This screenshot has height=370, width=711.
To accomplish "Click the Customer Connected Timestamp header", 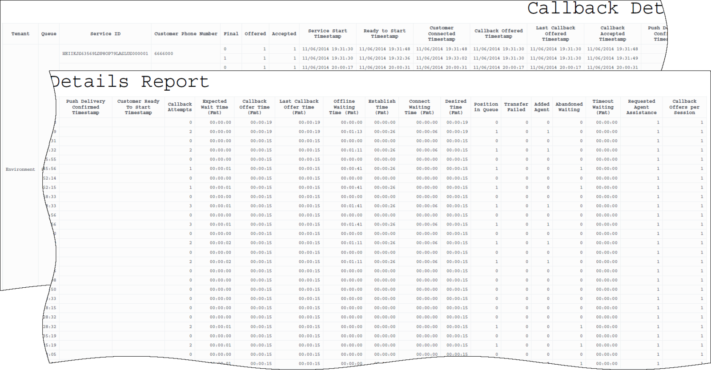I will tap(442, 34).
